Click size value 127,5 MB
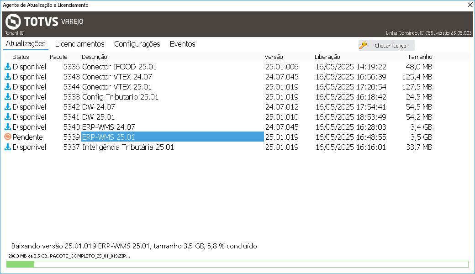 (417, 87)
